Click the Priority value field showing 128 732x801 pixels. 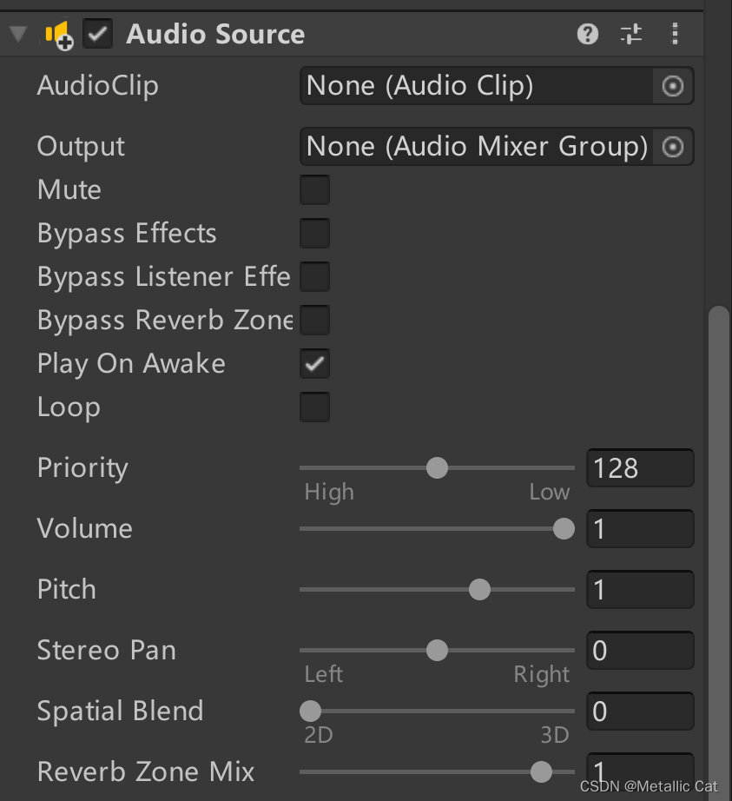click(640, 468)
